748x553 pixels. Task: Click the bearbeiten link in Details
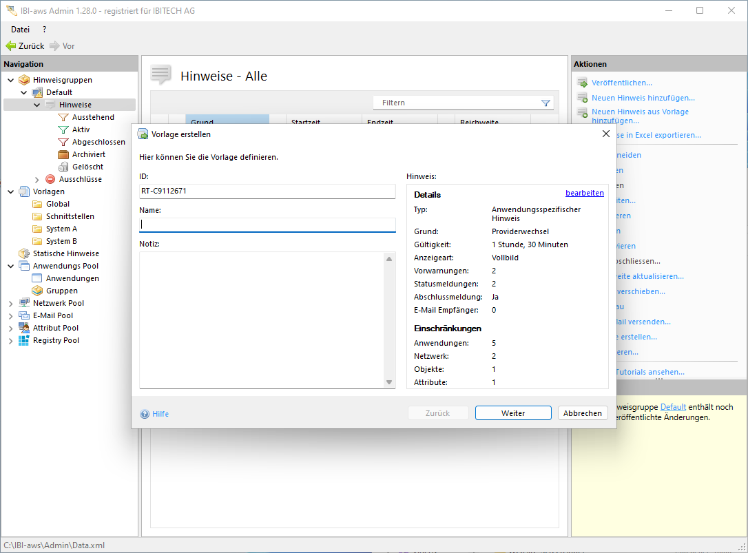pos(584,193)
